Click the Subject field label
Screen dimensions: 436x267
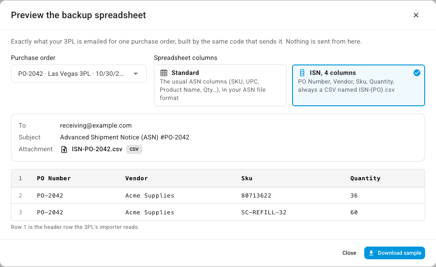point(30,137)
